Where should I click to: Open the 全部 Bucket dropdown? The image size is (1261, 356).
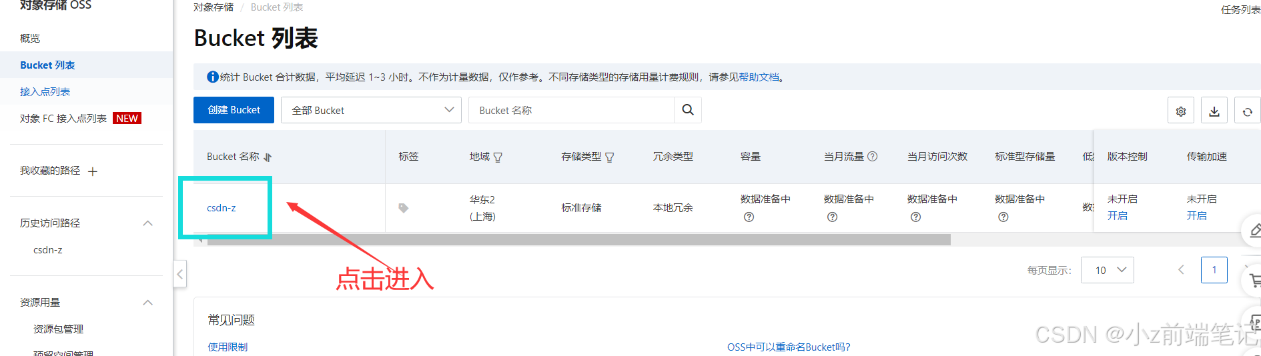[371, 110]
